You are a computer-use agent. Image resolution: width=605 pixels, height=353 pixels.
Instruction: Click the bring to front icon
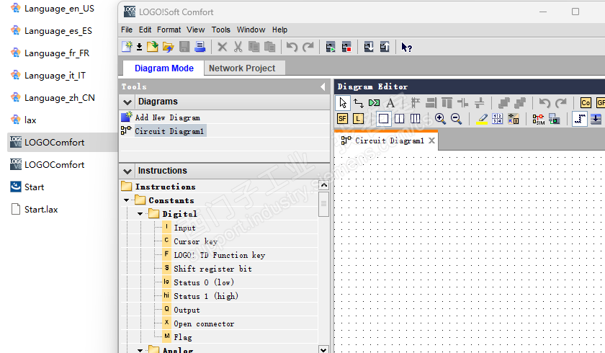pyautogui.click(x=504, y=102)
